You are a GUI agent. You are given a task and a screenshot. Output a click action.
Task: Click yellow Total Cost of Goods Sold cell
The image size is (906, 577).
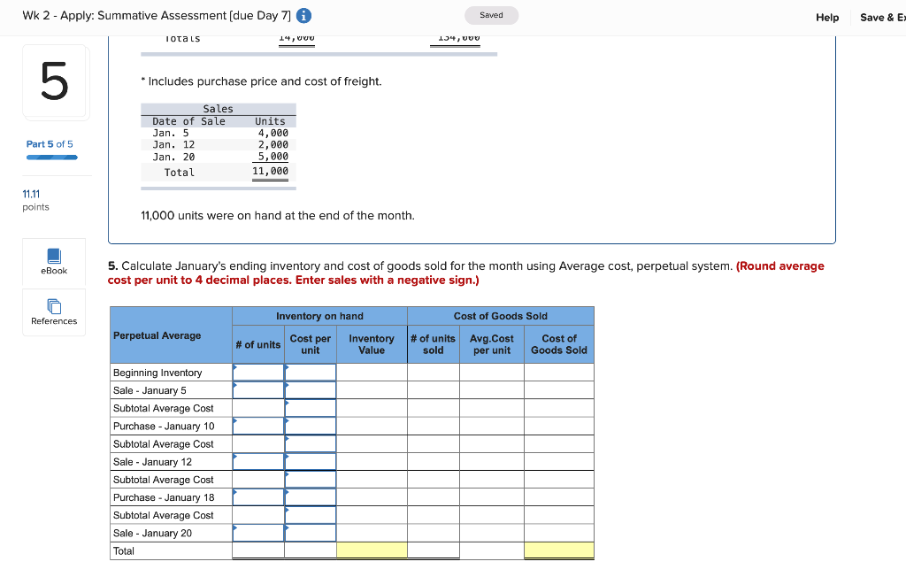click(x=558, y=550)
